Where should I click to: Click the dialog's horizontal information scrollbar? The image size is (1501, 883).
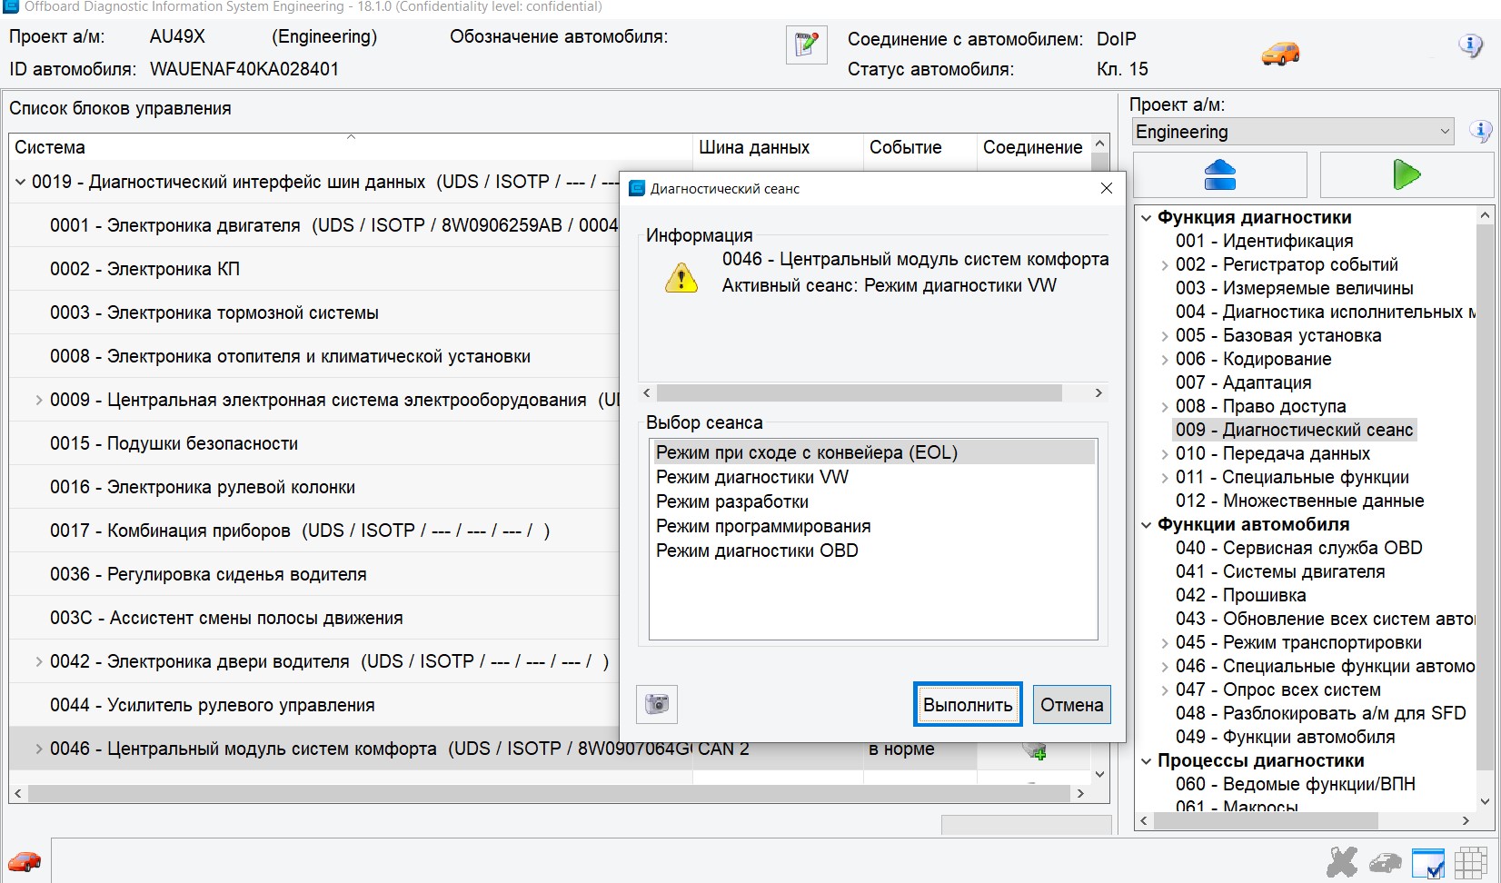(x=859, y=392)
